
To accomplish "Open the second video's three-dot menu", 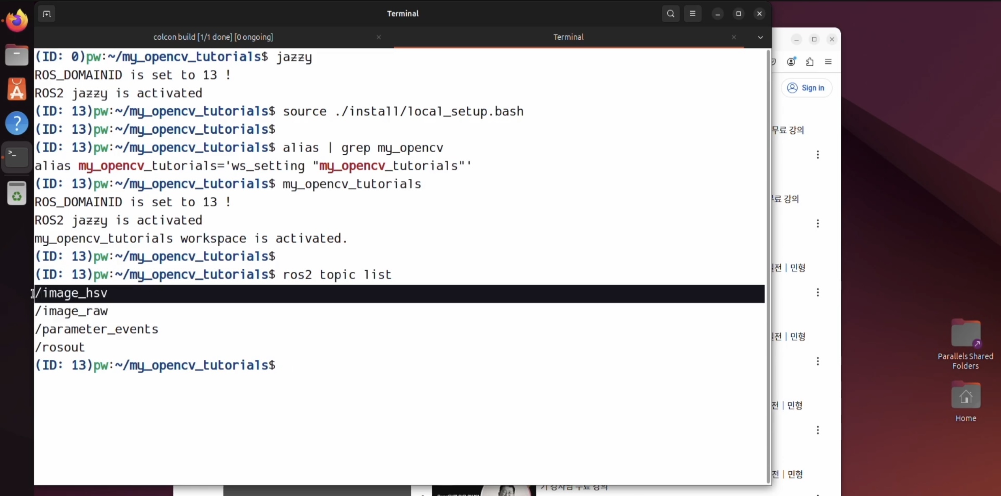I will [x=818, y=223].
